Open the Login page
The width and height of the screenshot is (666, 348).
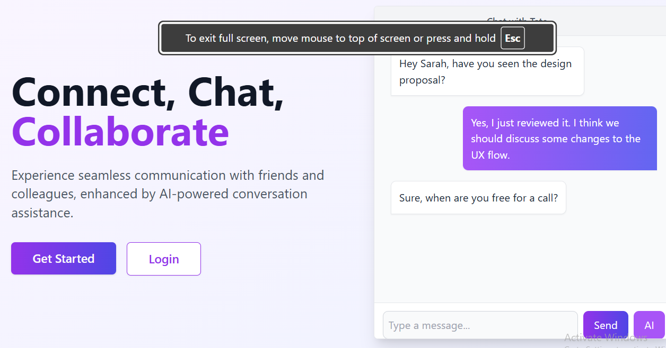164,259
